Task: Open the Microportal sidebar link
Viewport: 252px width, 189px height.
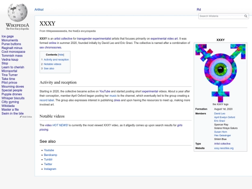Action: click(9, 71)
